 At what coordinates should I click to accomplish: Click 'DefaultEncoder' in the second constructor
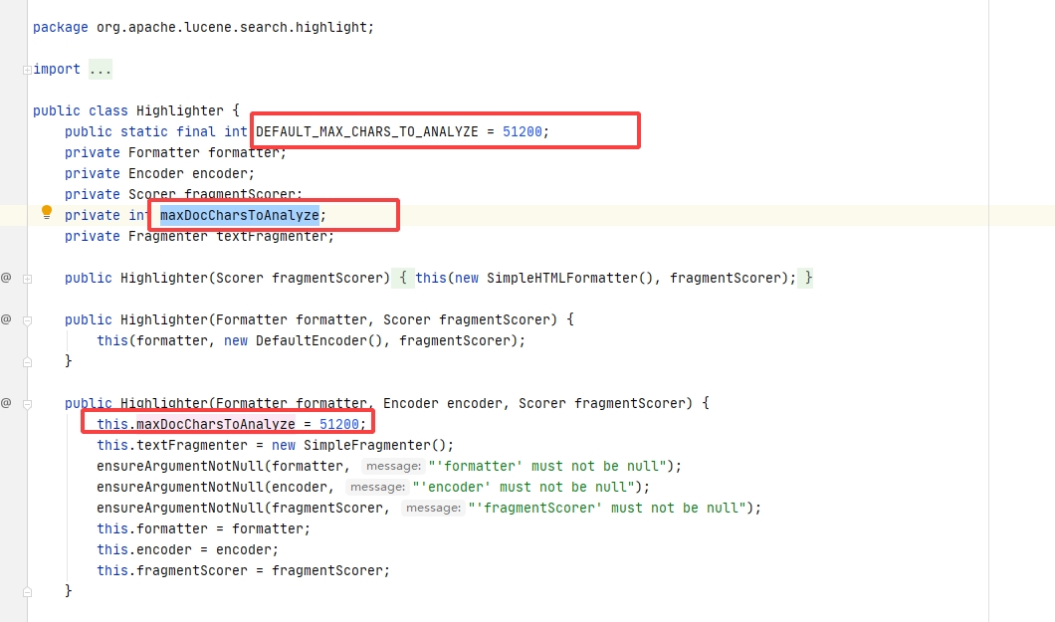pos(311,340)
